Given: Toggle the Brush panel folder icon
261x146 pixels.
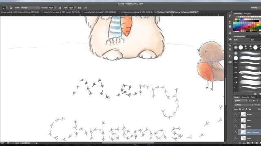Looking at the screenshot, I should [11, 8].
